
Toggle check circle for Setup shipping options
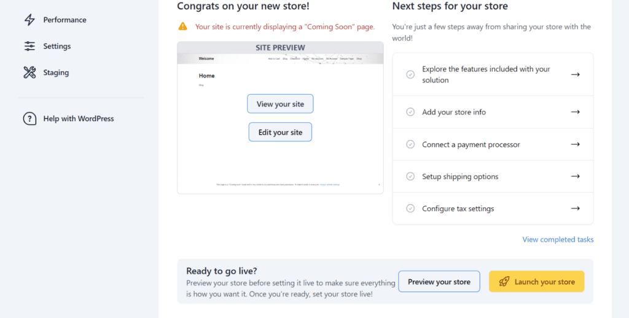[410, 177]
